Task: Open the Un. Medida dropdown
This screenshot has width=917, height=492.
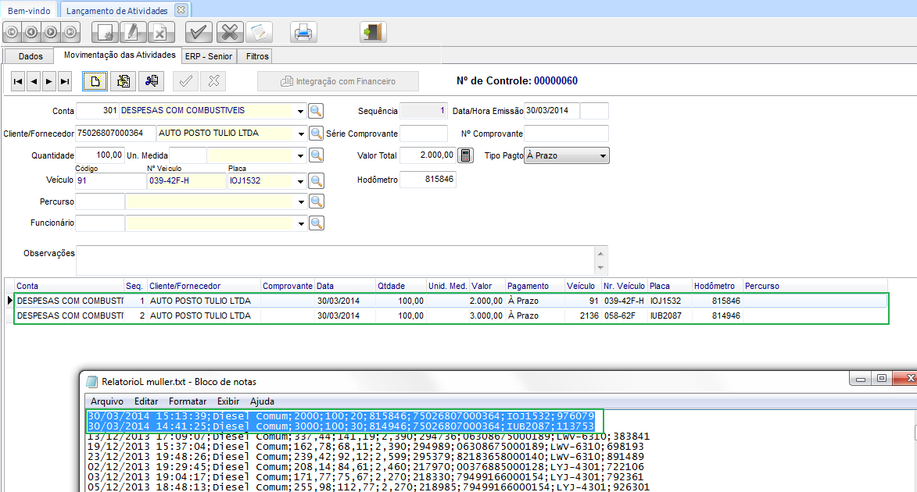Action: (x=301, y=156)
